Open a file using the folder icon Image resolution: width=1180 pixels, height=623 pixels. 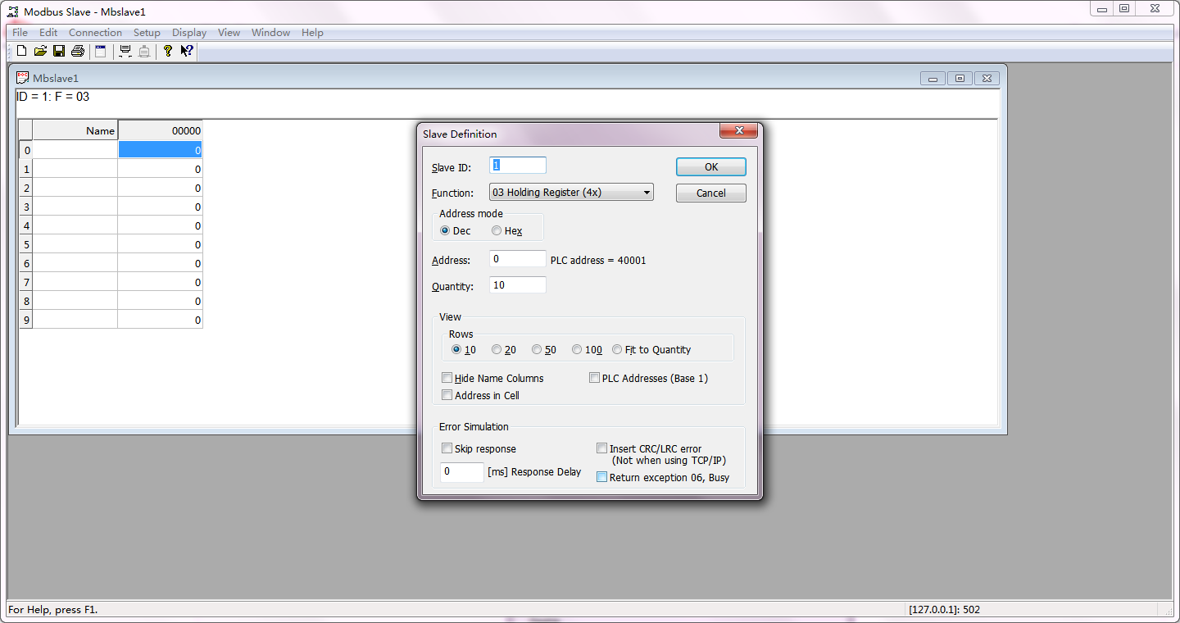tap(40, 51)
